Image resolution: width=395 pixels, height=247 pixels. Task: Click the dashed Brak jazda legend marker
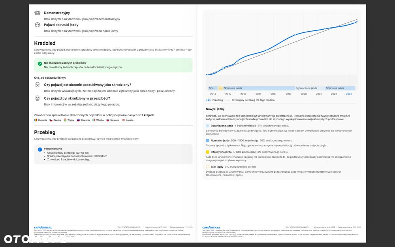pyautogui.click(x=208, y=167)
